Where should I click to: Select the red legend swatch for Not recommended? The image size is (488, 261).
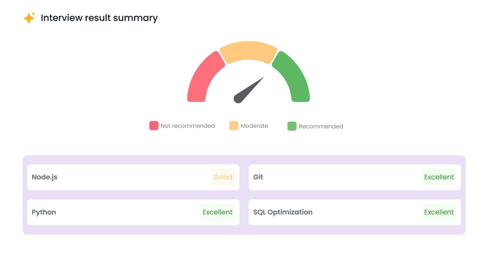coord(153,126)
